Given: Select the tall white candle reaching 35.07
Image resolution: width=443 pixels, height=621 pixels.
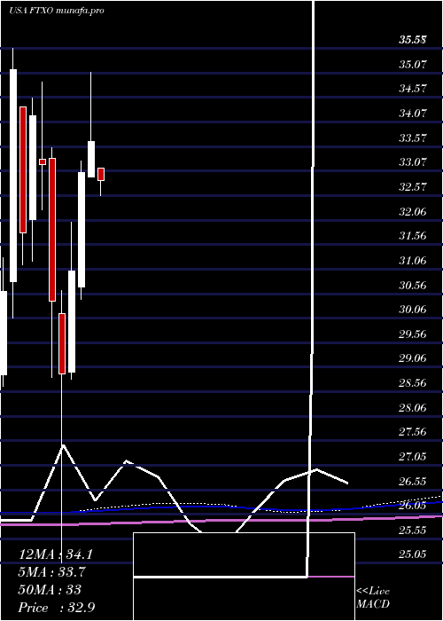Looking at the screenshot, I should (x=13, y=176).
